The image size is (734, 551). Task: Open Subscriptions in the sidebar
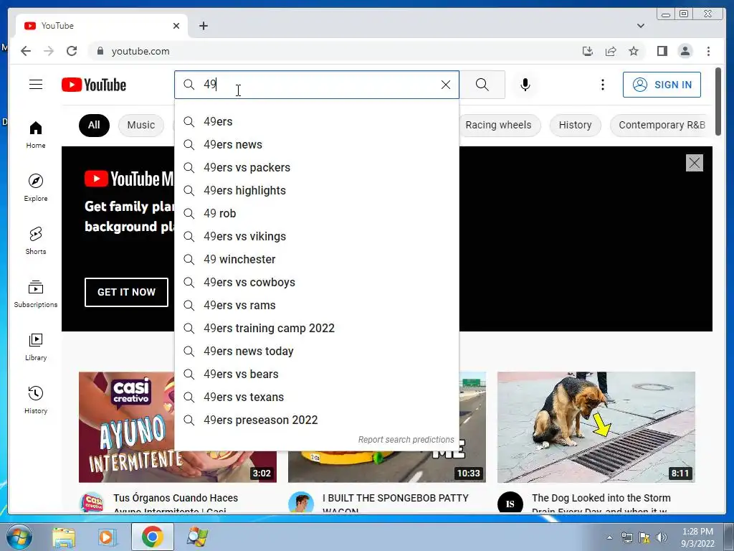(36, 293)
